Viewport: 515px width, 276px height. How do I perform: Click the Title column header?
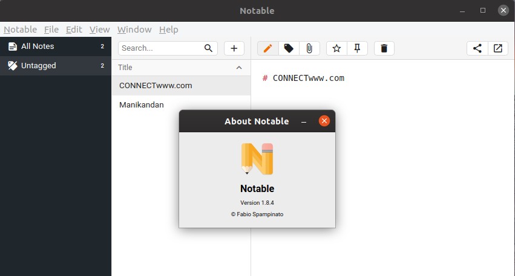[181, 68]
